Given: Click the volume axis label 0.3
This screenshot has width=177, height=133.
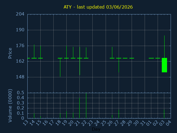Looking at the screenshot, I should point(20,103).
